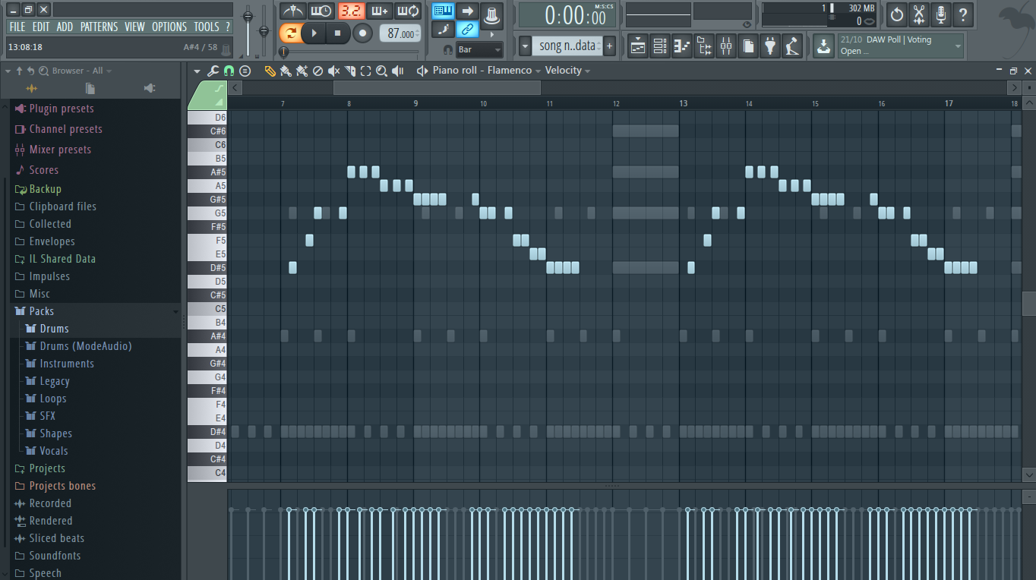Click the Stop button
The height and width of the screenshot is (580, 1036).
(338, 33)
